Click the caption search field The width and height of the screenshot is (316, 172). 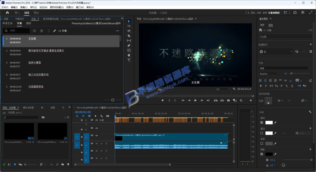16,31
